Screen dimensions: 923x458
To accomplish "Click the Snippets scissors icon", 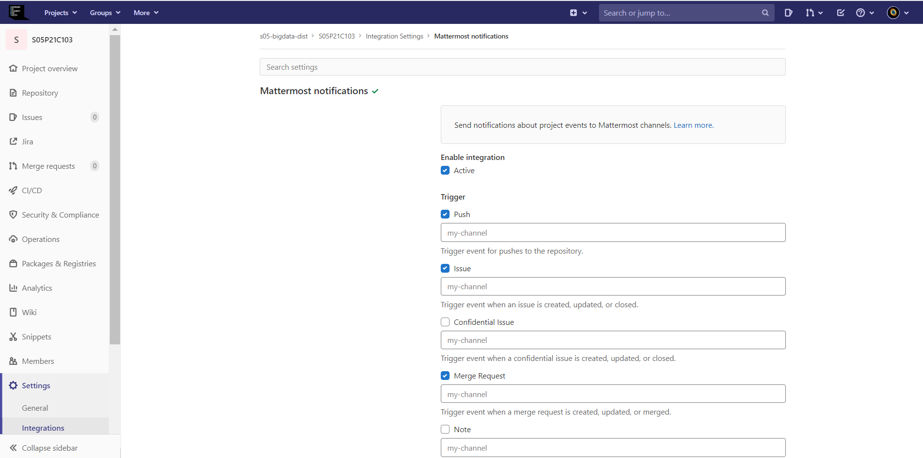I will 13,337.
